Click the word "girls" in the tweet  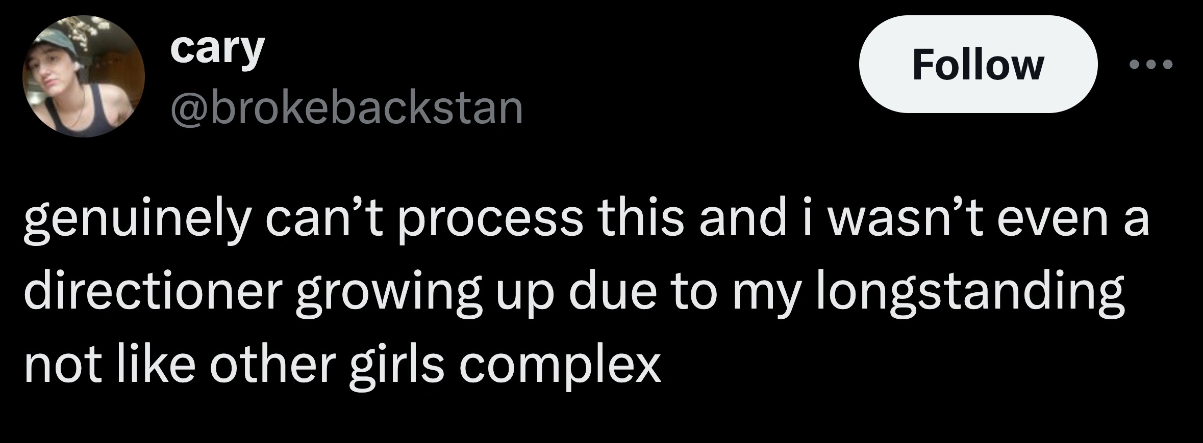point(396,365)
